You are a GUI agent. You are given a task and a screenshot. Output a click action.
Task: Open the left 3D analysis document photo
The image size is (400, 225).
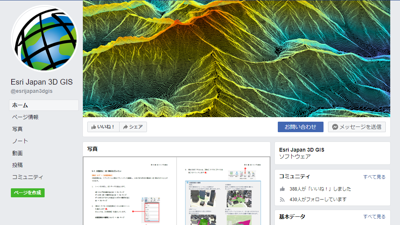pyautogui.click(x=129, y=191)
